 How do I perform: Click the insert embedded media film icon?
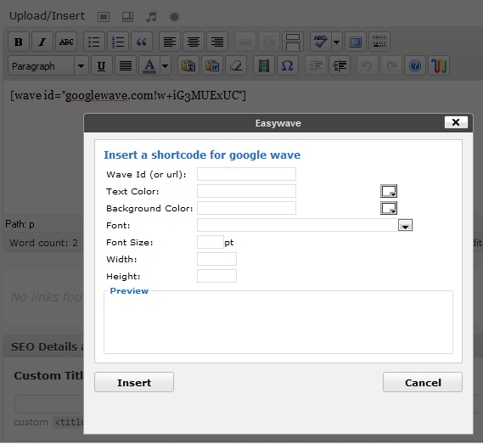[x=264, y=65]
